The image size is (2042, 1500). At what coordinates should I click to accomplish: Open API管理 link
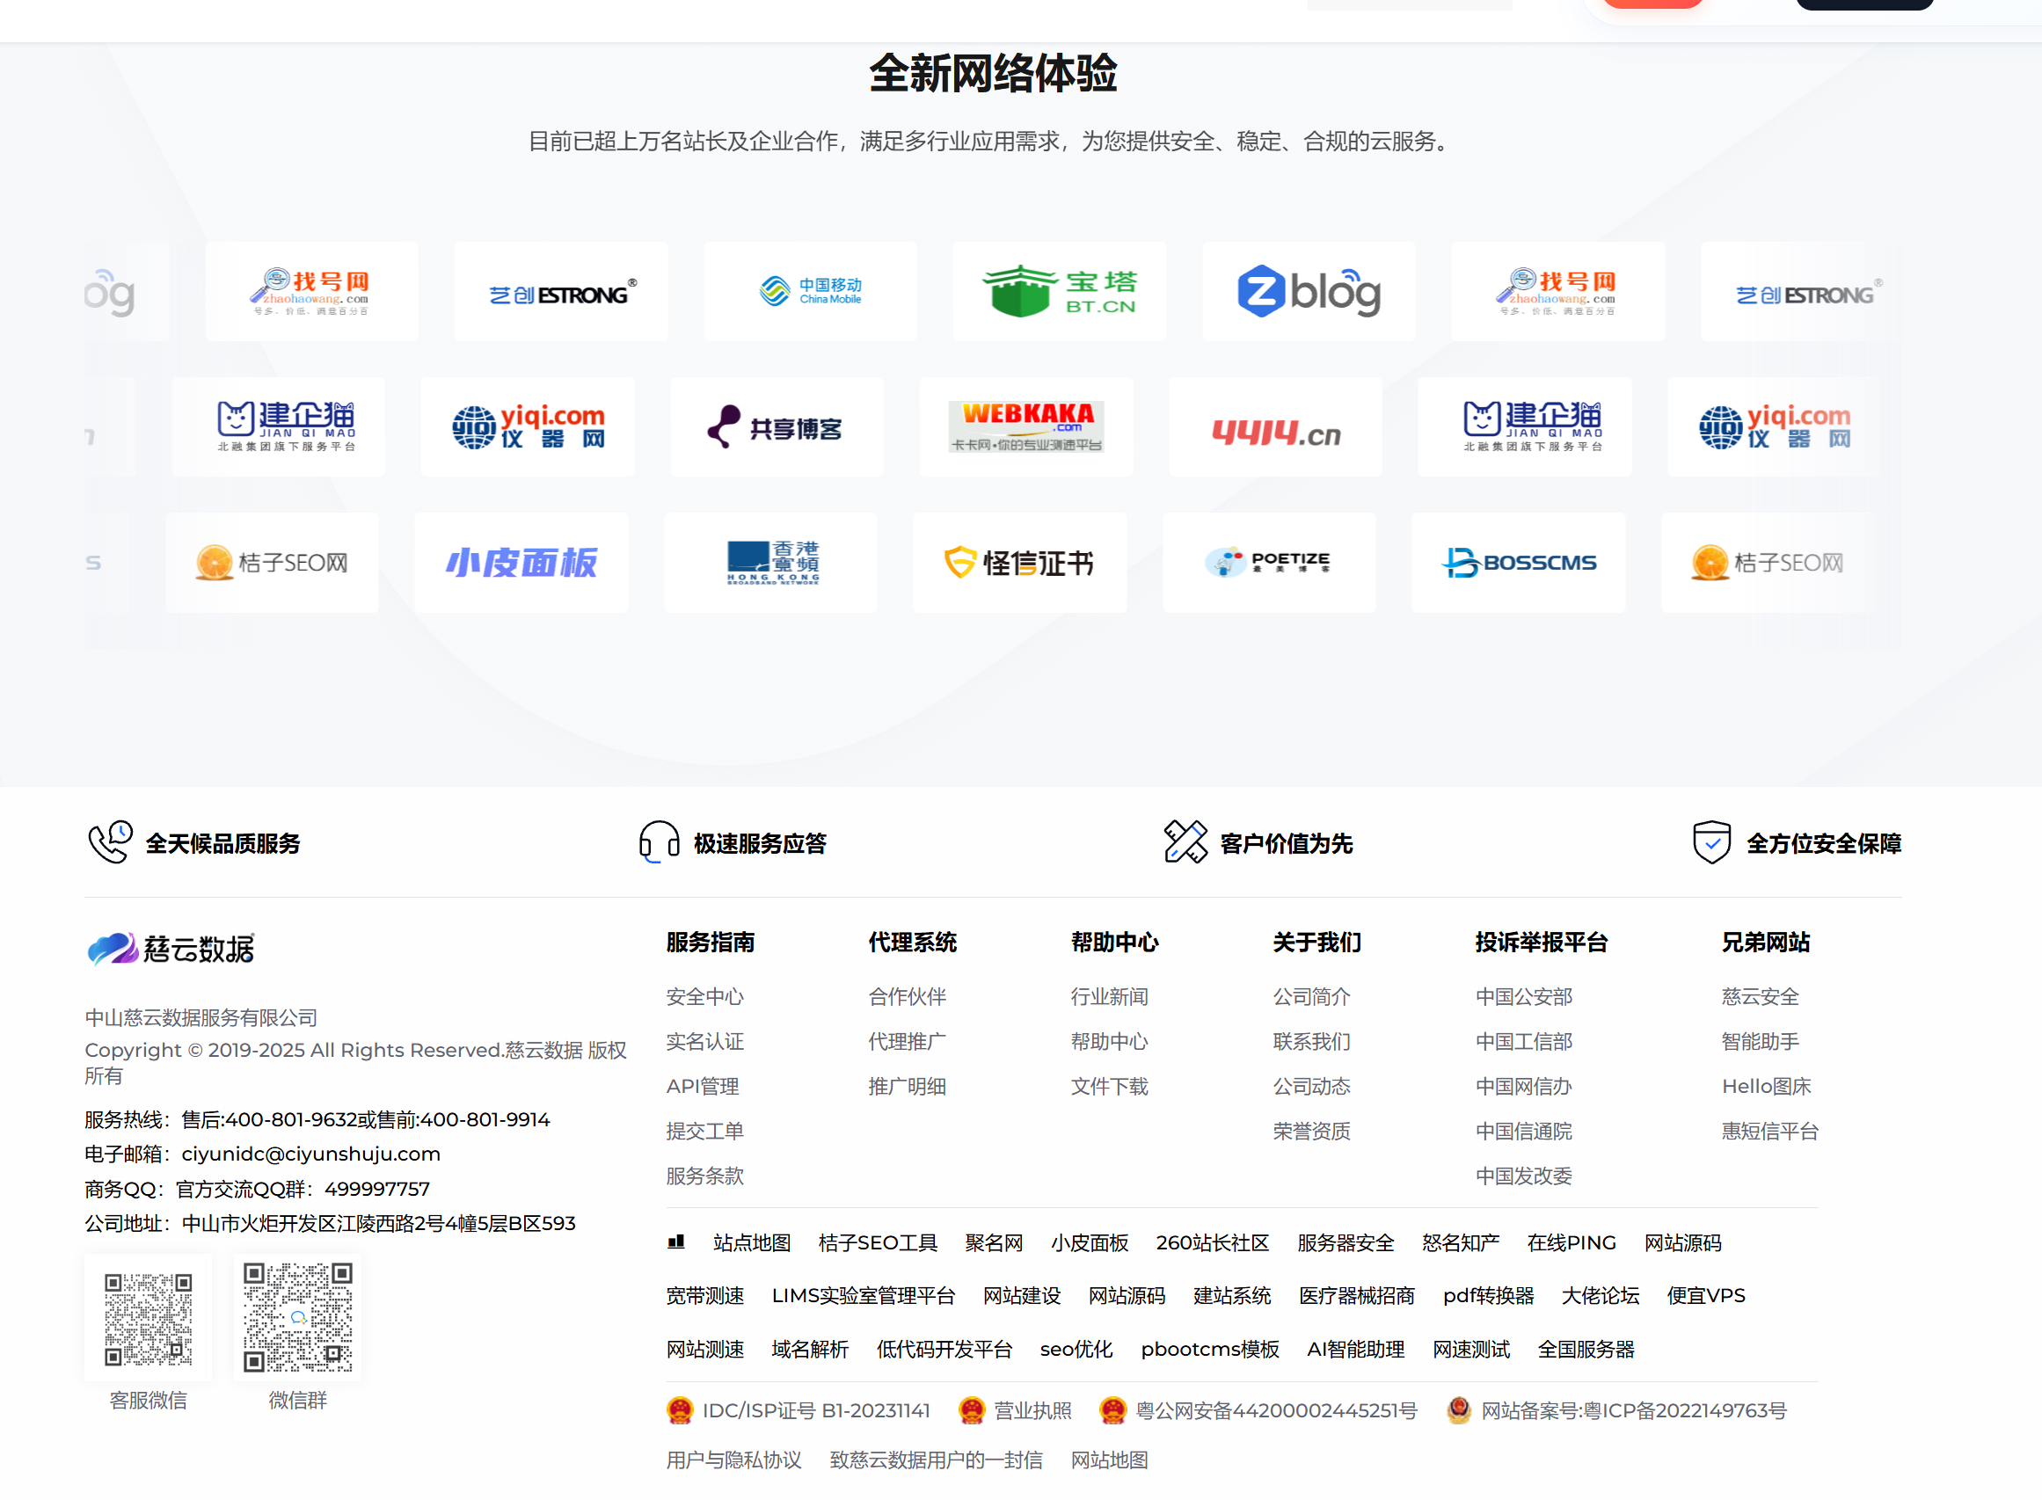point(703,1087)
